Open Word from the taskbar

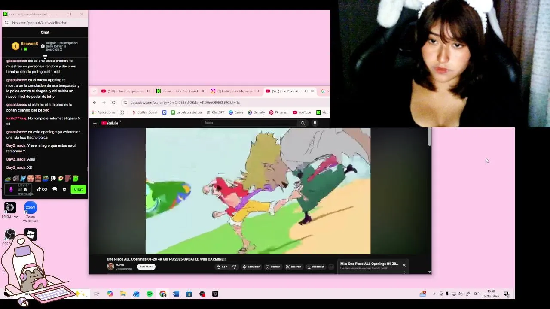point(176,294)
